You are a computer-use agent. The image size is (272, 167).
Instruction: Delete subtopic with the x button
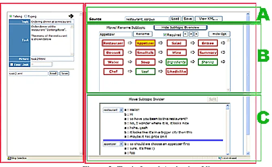(x=196, y=34)
